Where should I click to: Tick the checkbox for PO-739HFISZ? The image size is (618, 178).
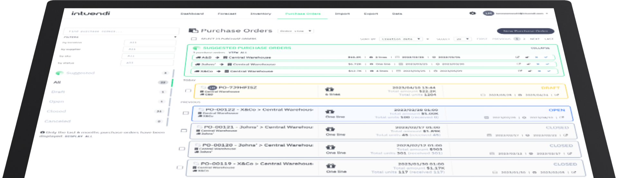(x=188, y=91)
